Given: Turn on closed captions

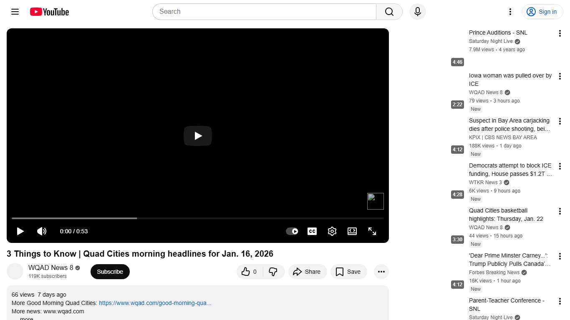Looking at the screenshot, I should [x=312, y=231].
